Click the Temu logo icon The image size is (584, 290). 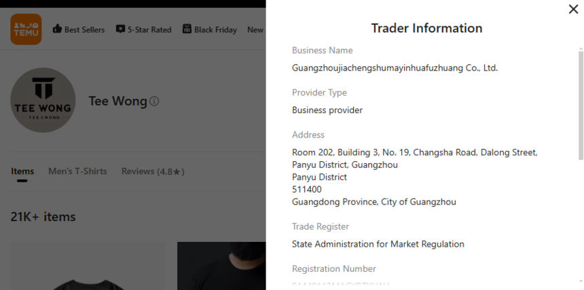(x=26, y=29)
